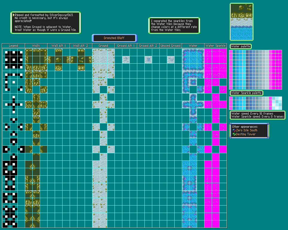Select the Unused Ground column header
Image resolution: width=288 pixels, height=230 pixels.
(171, 46)
